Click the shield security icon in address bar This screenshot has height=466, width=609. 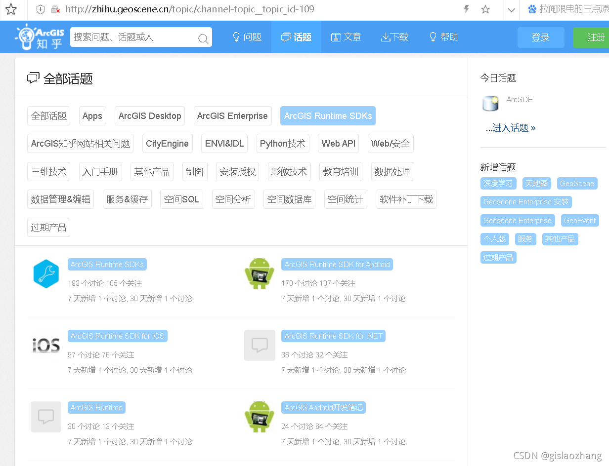pos(41,9)
